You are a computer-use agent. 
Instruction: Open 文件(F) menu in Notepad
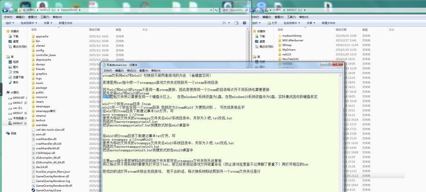pos(108,71)
